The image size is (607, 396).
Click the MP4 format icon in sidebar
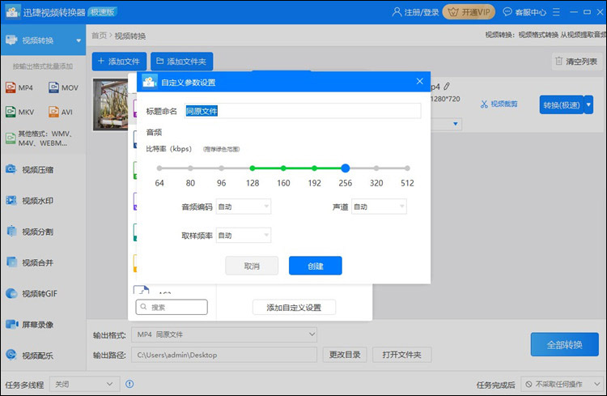click(x=11, y=87)
